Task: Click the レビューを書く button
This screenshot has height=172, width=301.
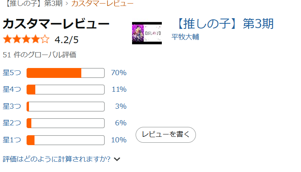Action: (x=166, y=134)
